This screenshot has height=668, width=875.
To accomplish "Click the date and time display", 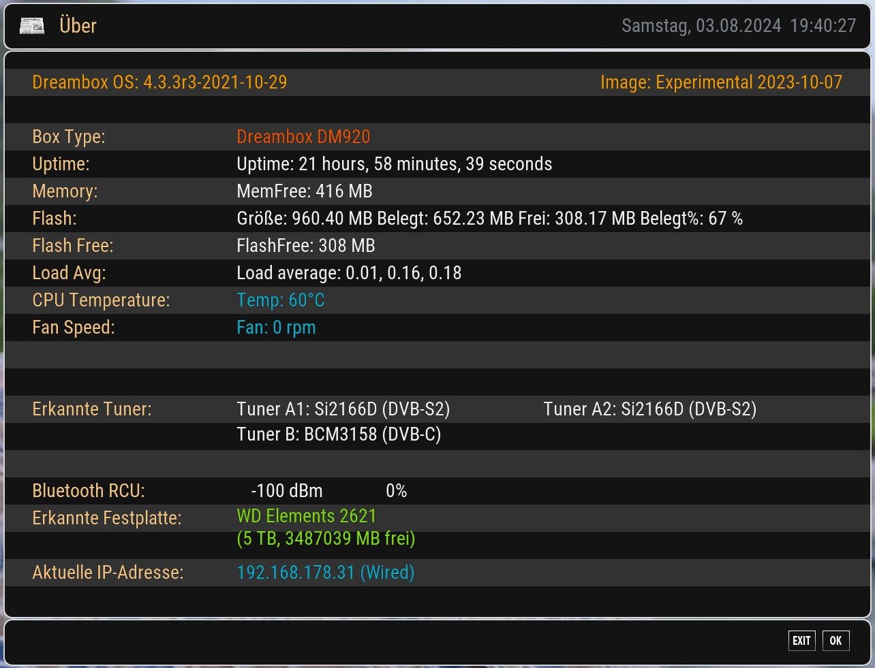I will (738, 26).
